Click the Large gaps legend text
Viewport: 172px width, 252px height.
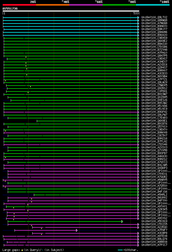point(33,250)
